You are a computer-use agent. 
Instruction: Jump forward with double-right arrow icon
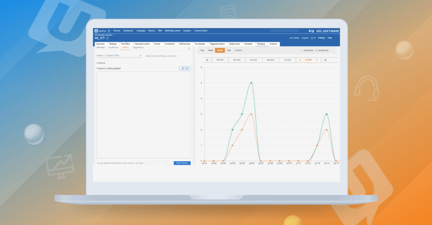[325, 60]
